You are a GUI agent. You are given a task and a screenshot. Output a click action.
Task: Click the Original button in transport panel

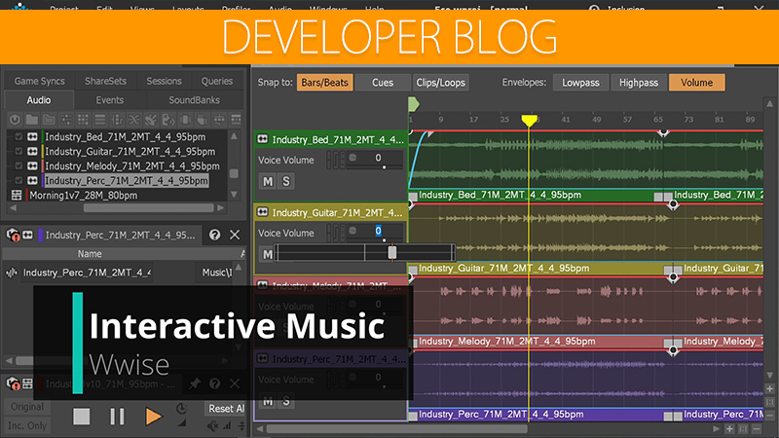pyautogui.click(x=27, y=407)
